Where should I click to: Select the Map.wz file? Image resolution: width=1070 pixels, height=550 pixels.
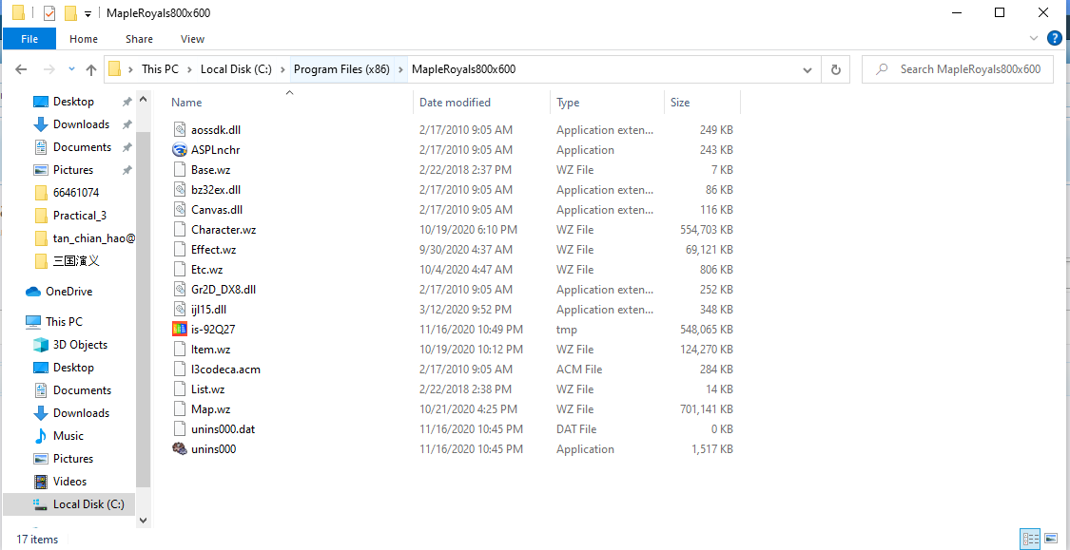pos(211,409)
